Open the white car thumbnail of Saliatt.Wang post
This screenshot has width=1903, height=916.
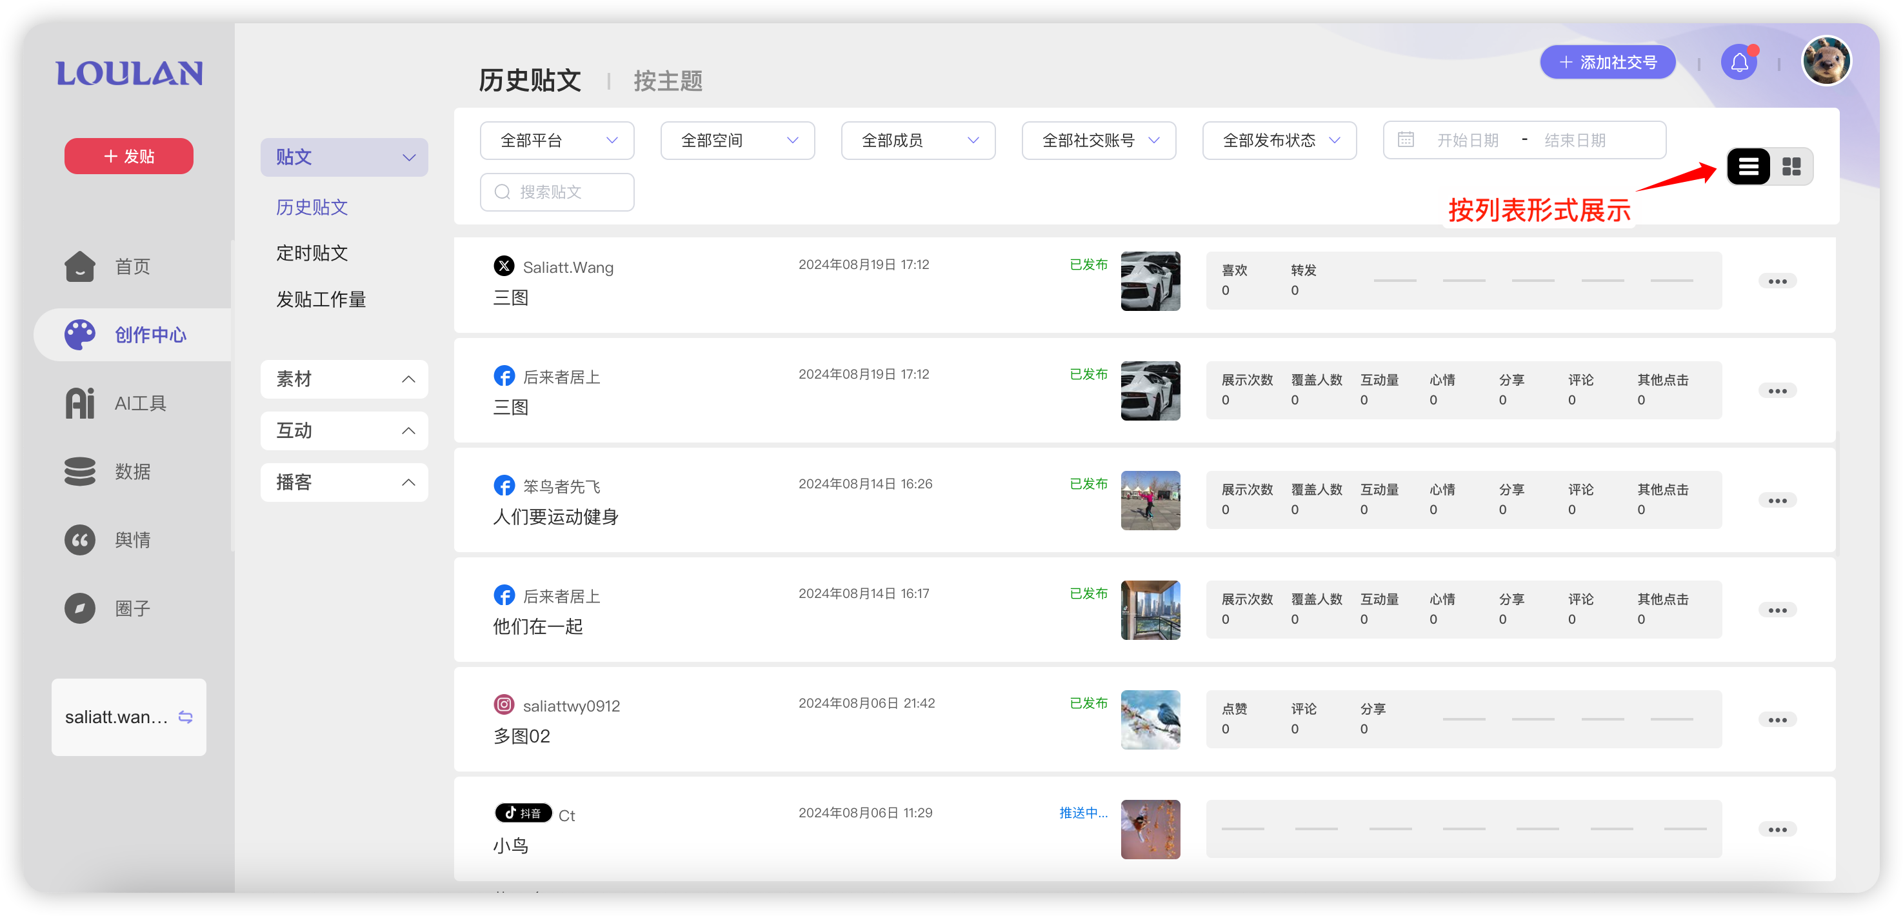[1150, 281]
